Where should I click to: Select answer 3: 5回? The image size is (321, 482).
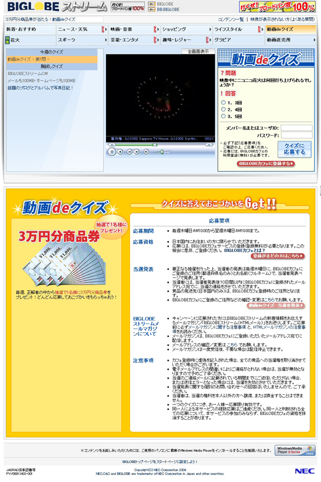[x=224, y=116]
